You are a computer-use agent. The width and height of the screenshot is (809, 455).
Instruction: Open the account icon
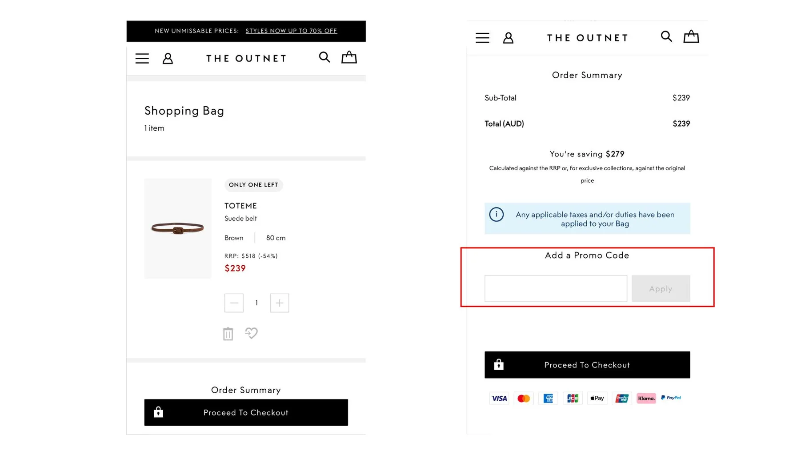pyautogui.click(x=168, y=58)
